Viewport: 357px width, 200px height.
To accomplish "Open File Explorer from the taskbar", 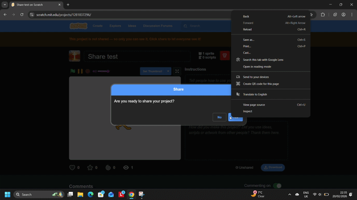I will point(80,194).
